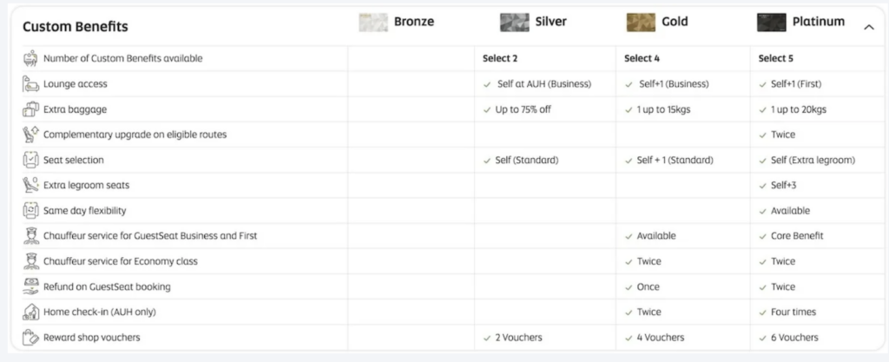Click the Extra legroom seats icon
889x362 pixels.
point(30,186)
